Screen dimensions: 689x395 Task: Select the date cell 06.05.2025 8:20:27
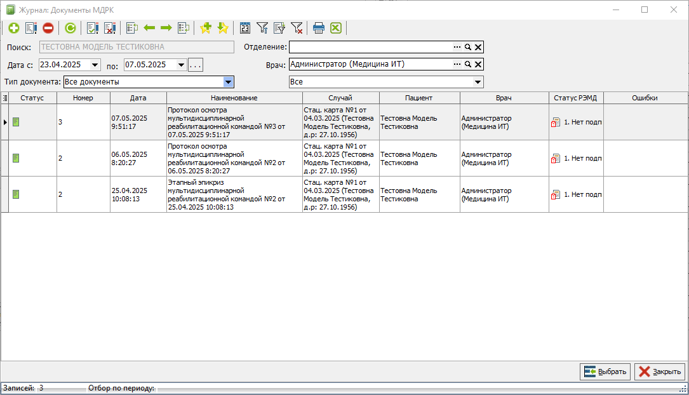[x=138, y=158]
